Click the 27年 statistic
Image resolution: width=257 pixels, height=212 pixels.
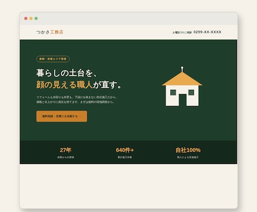click(x=65, y=150)
